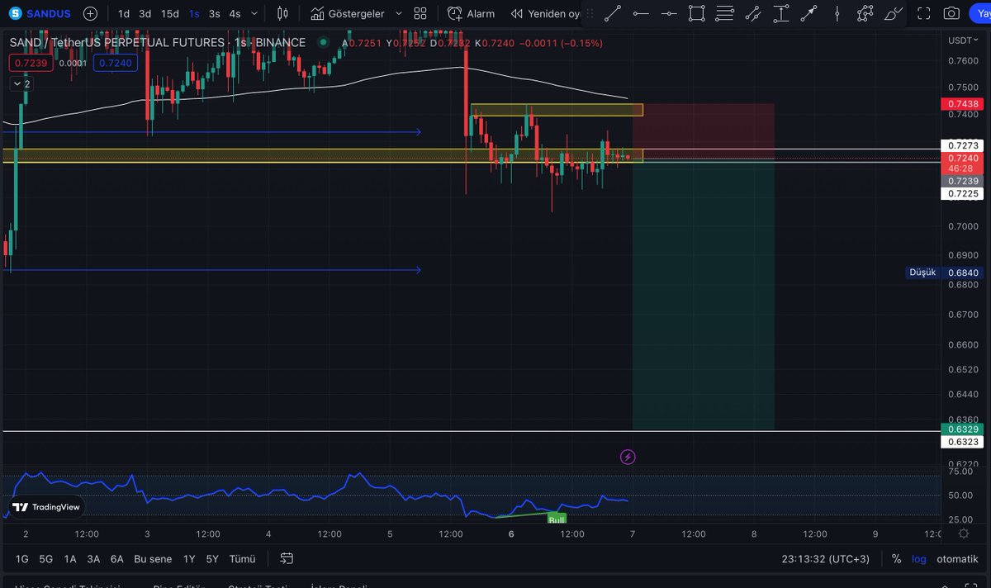Select the 4s interval

point(235,14)
